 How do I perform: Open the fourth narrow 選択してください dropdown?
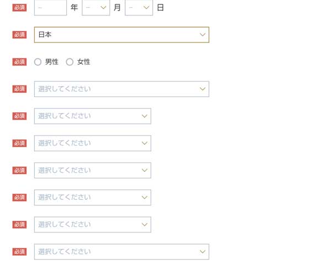pos(92,197)
